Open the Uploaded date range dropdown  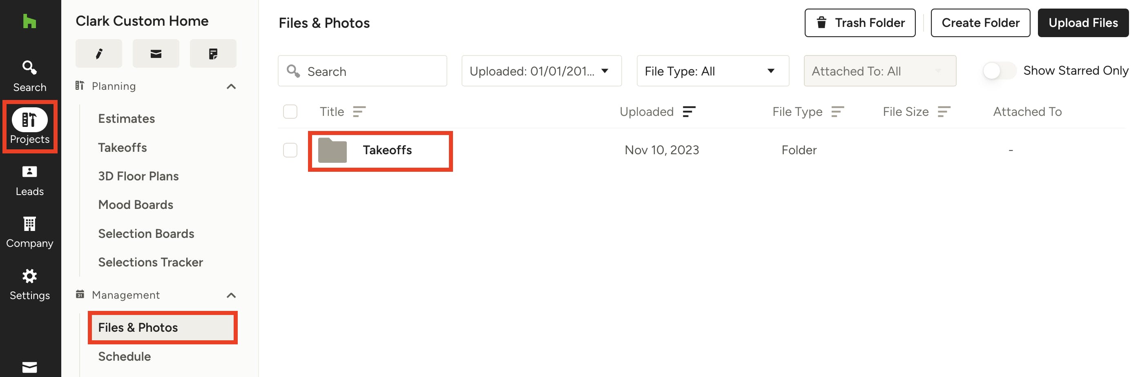coord(542,71)
